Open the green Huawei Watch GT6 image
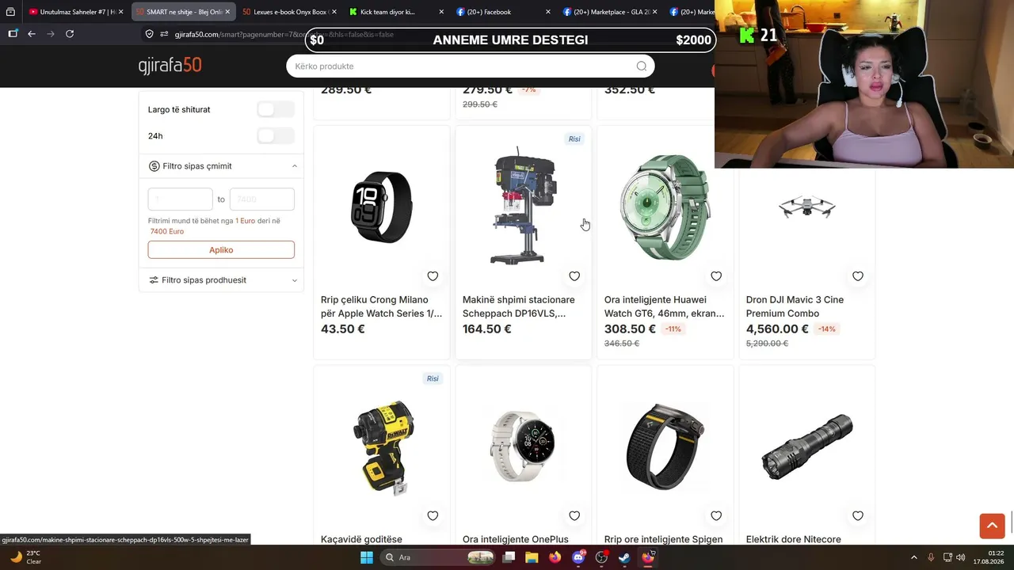 [665, 207]
